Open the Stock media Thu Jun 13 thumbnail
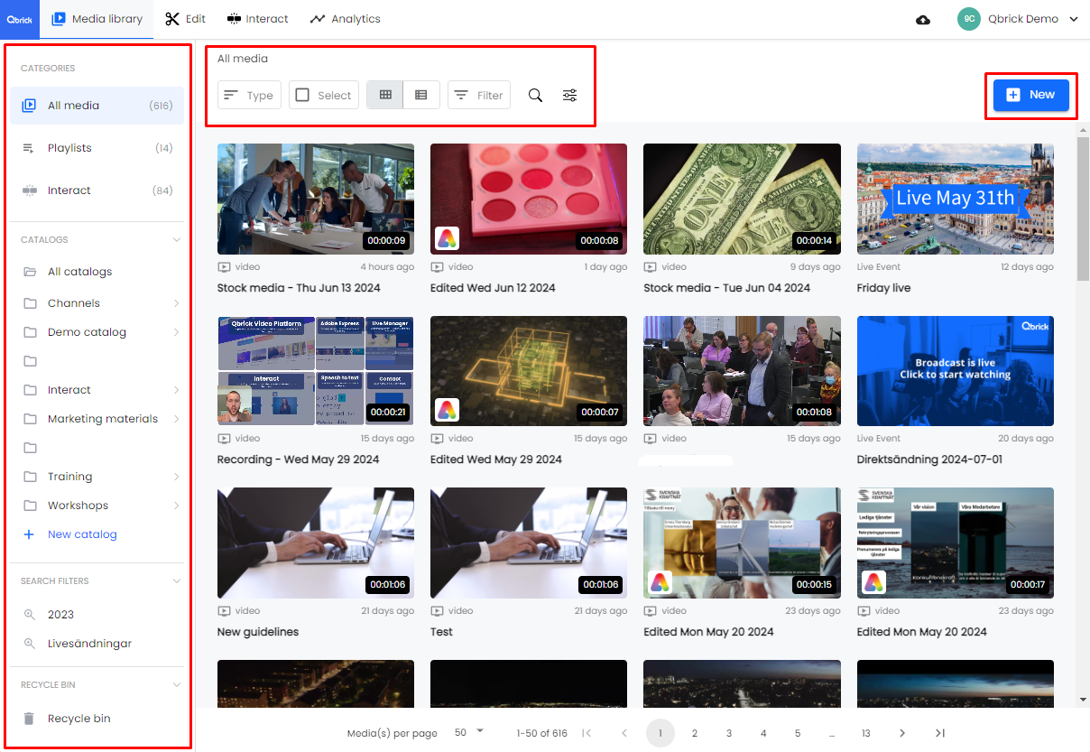 316,199
